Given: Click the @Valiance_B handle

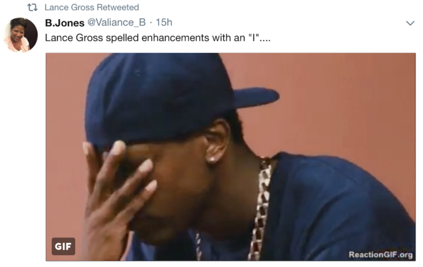Looking at the screenshot, I should tap(117, 23).
